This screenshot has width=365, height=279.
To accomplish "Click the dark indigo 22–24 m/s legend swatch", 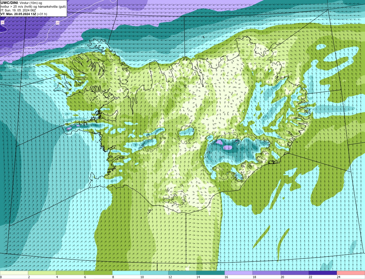I will [323, 273].
